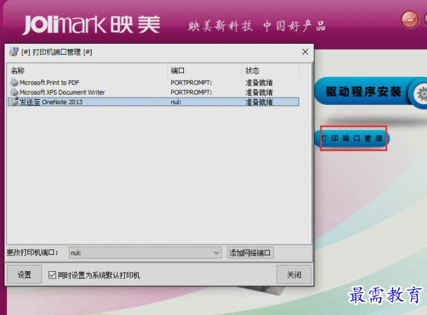Close the 打印机端口管理 dialog with X

305,51
